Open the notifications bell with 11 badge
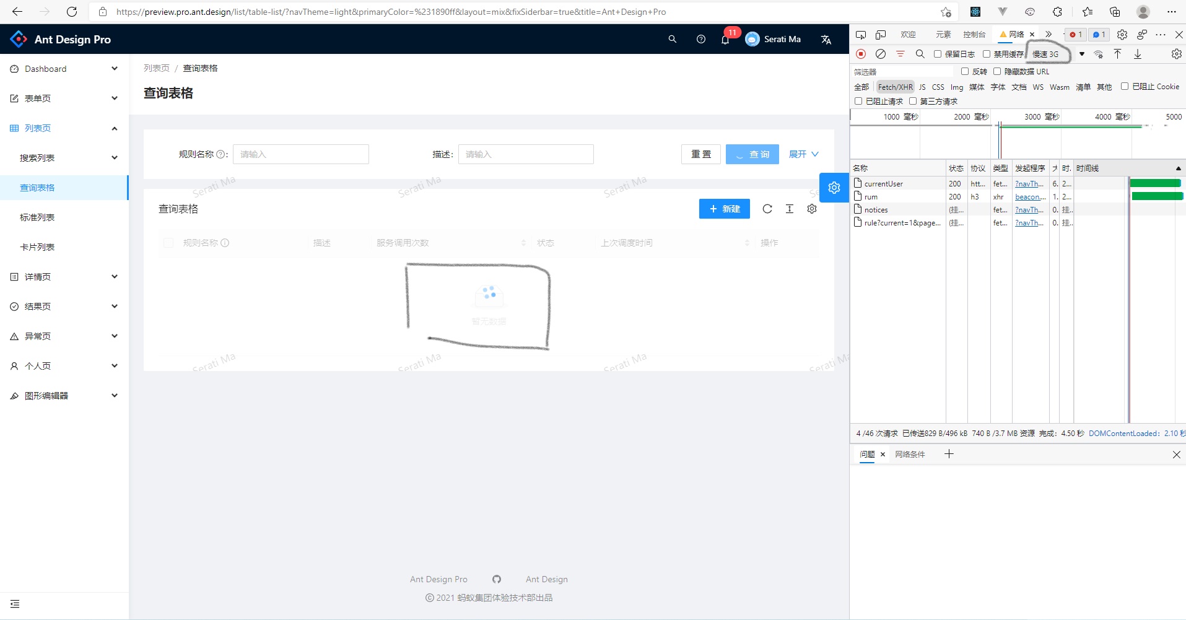Viewport: 1186px width, 620px height. pyautogui.click(x=725, y=39)
